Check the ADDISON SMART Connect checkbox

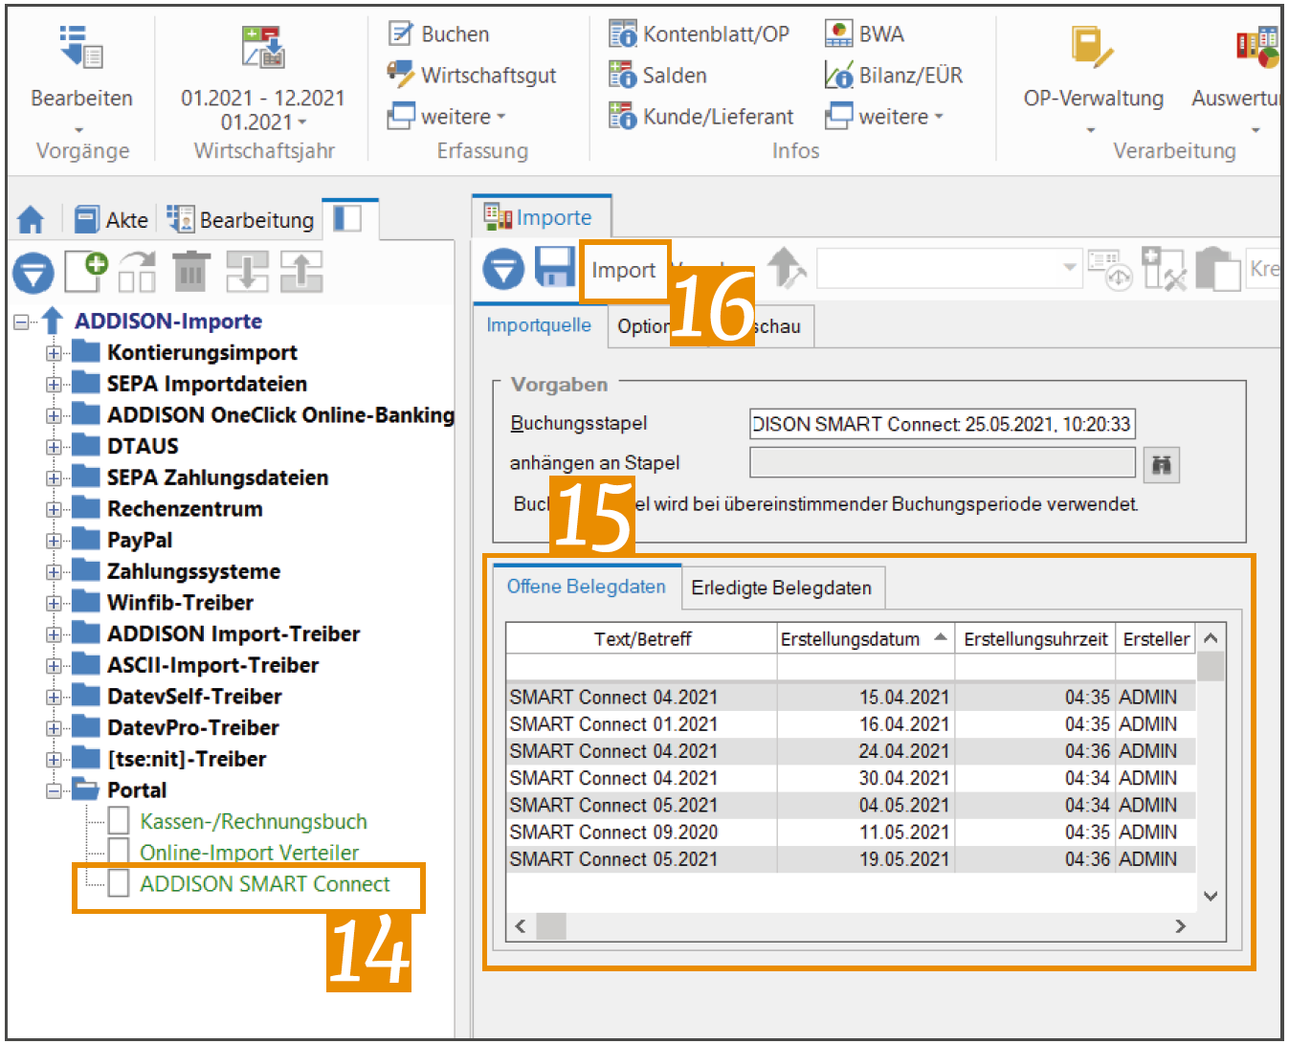click(x=119, y=883)
